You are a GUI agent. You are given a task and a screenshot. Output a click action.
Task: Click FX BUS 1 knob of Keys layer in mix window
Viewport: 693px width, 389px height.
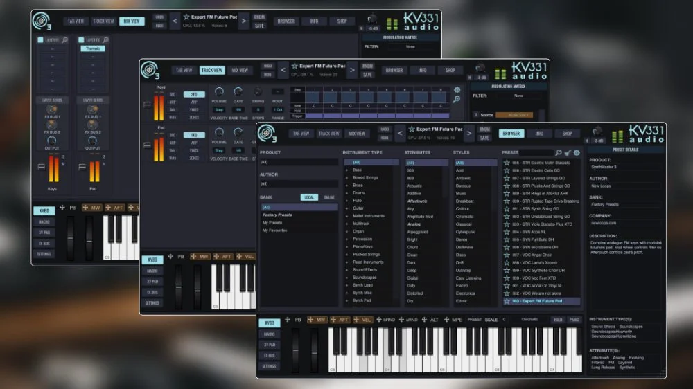pyautogui.click(x=52, y=109)
